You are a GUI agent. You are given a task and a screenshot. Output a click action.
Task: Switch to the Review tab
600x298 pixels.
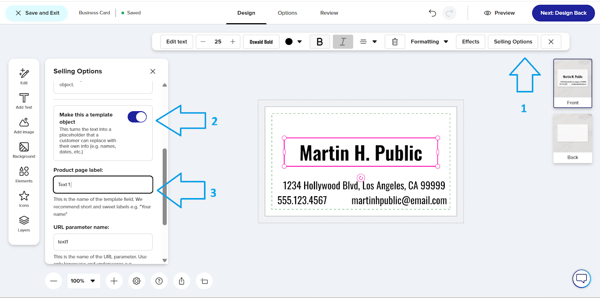[x=329, y=13]
